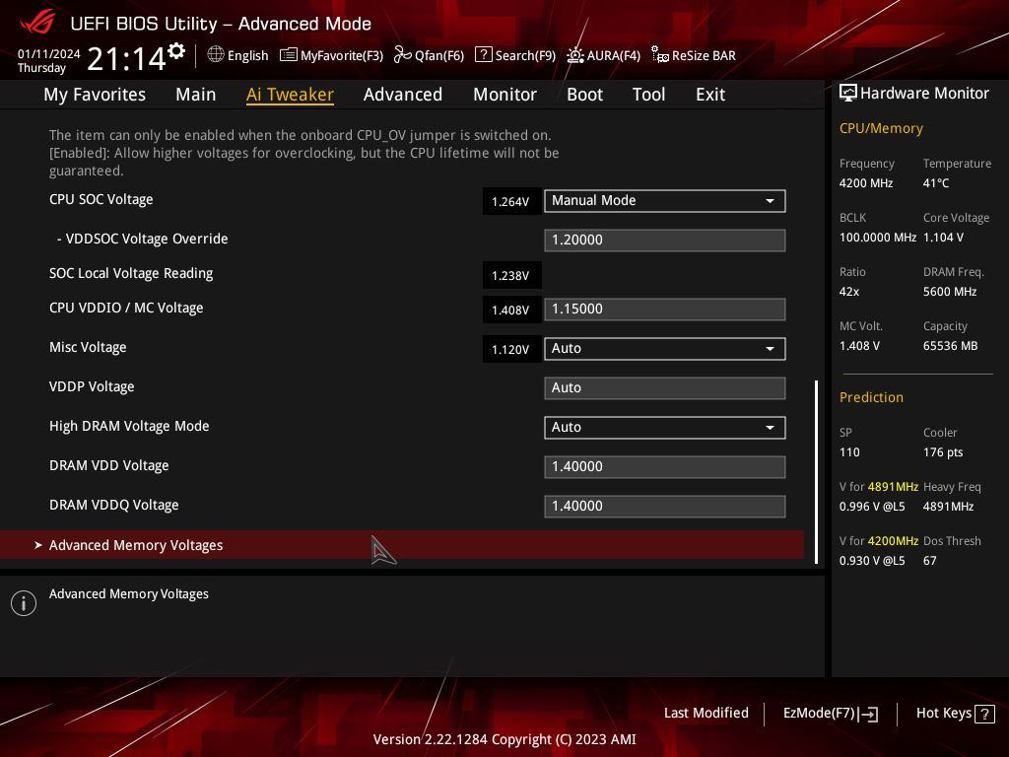Click the 1.264V SOC voltage readout

[511, 201]
